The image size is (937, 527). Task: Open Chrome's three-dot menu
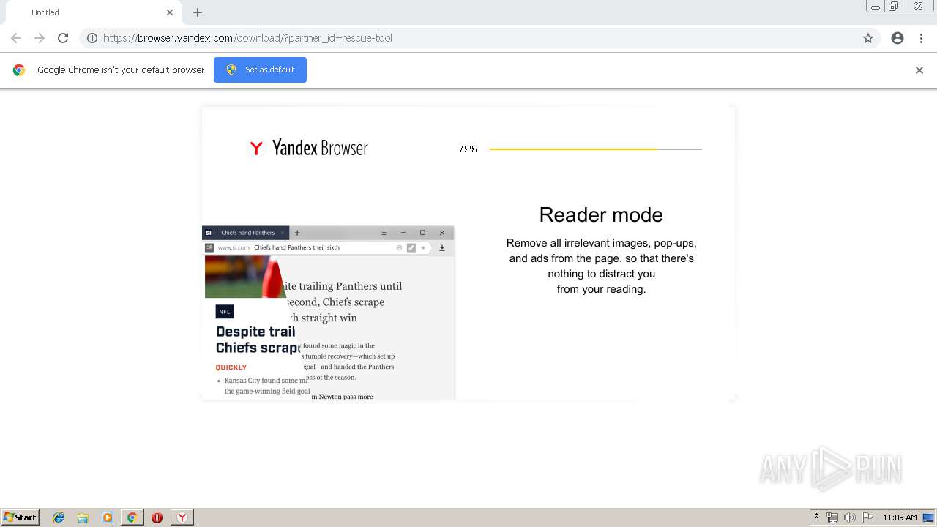coord(921,38)
